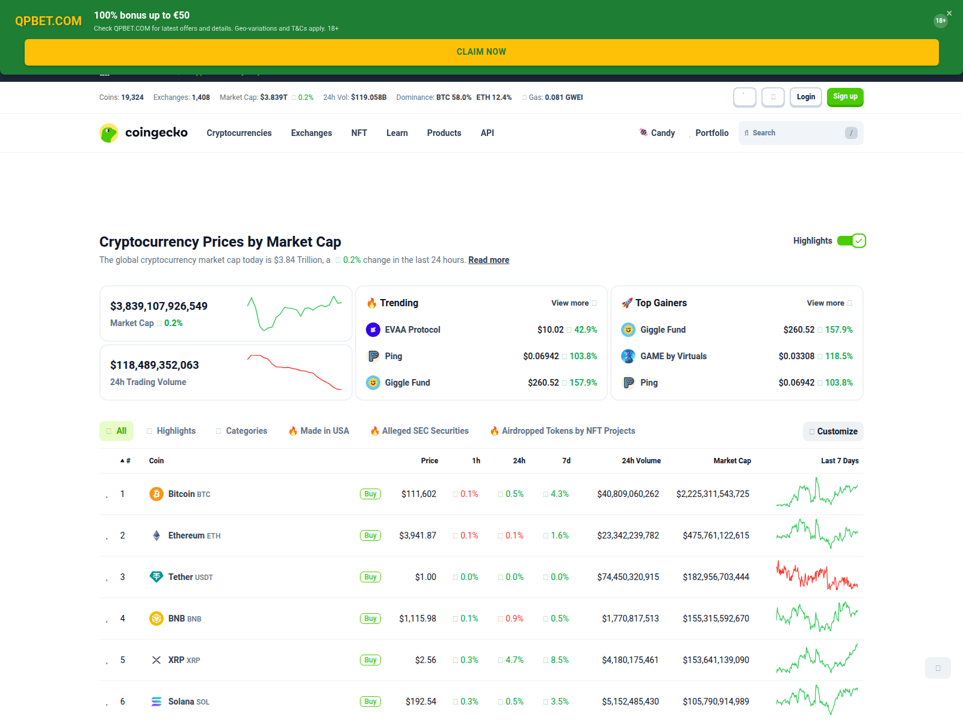This screenshot has height=722, width=963.
Task: Select the Categories filter tab
Action: click(x=241, y=431)
